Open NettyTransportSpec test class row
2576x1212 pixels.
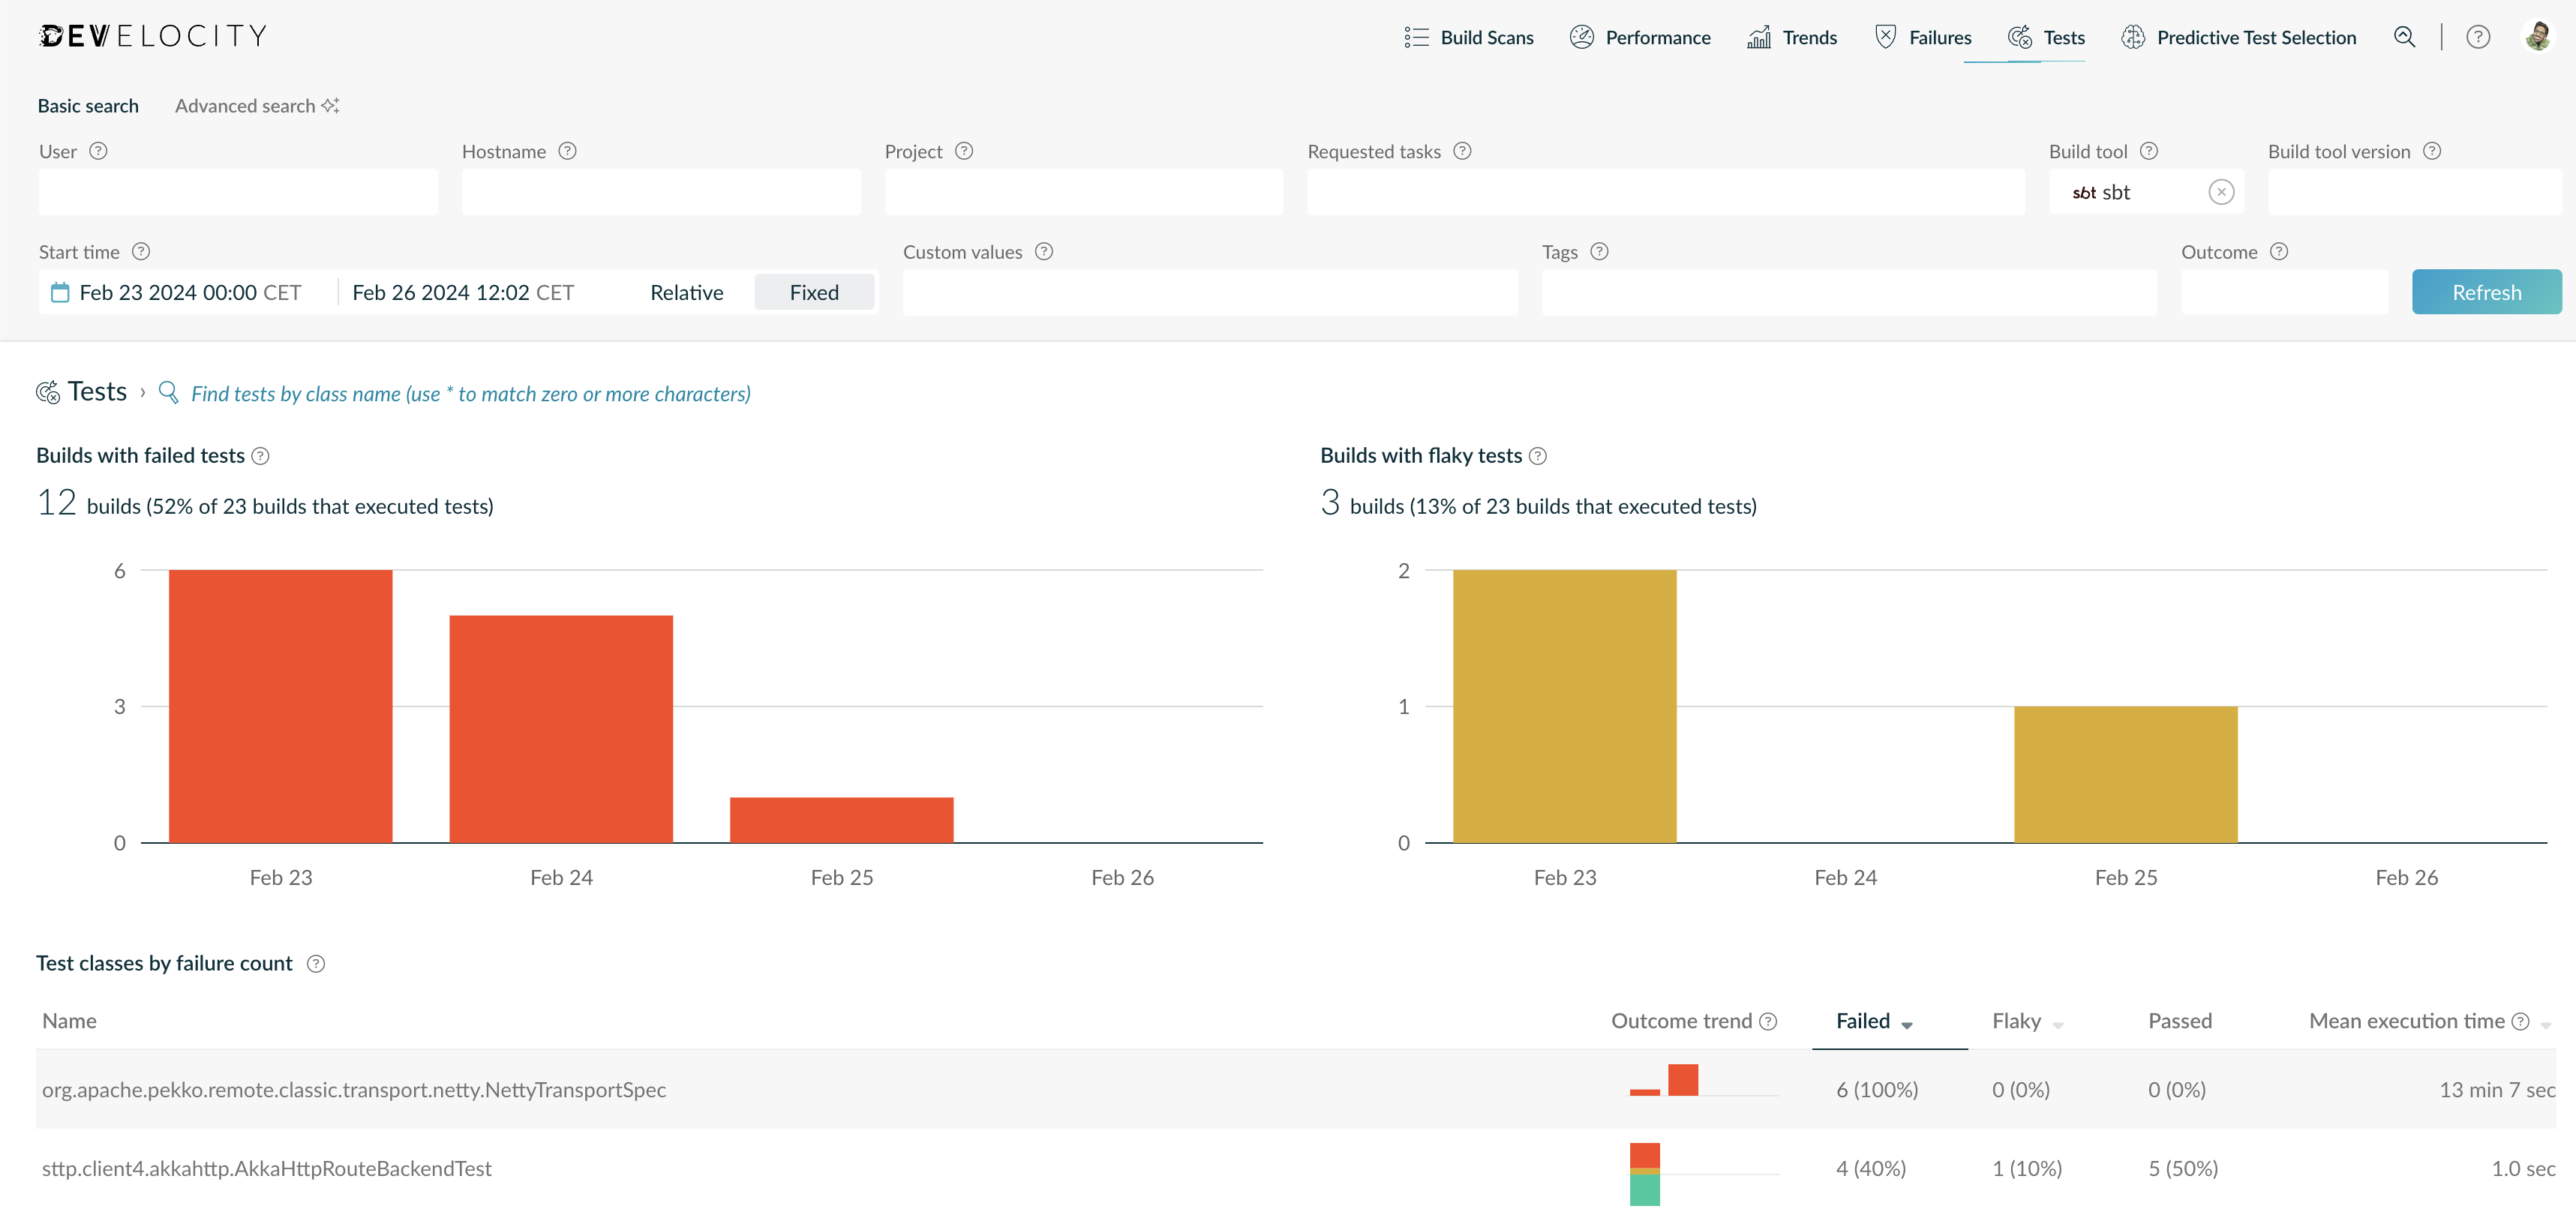click(x=1295, y=1089)
